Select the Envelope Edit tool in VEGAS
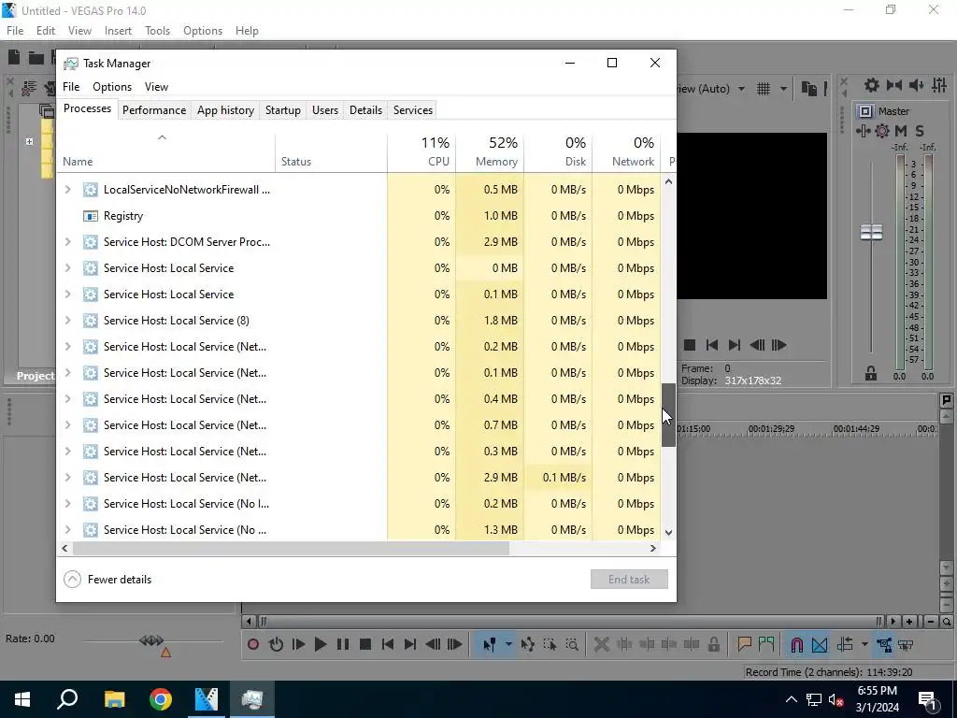This screenshot has width=957, height=718. point(528,644)
